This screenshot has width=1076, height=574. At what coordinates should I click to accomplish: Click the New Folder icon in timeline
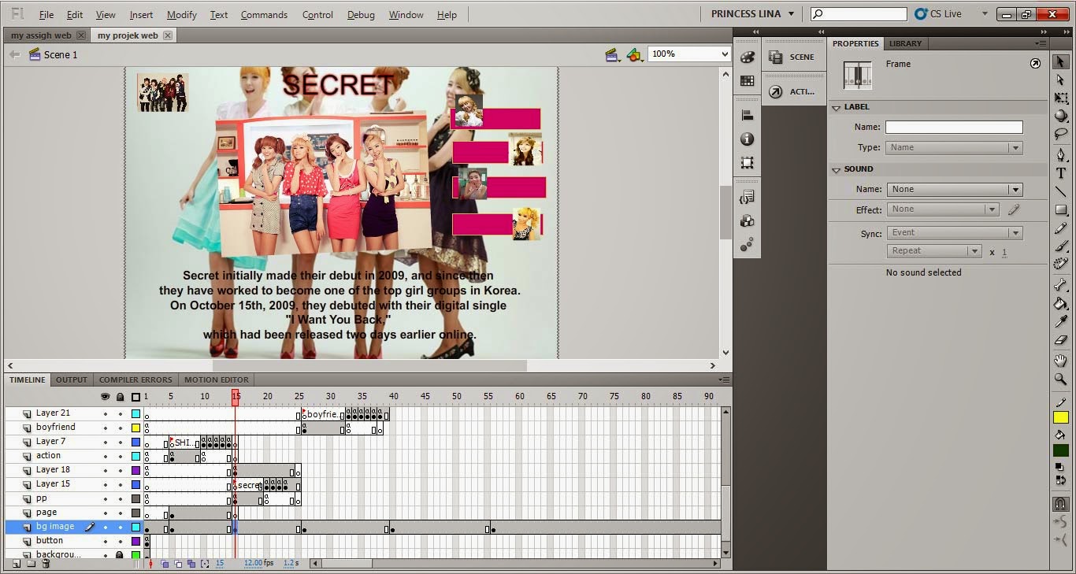point(31,564)
